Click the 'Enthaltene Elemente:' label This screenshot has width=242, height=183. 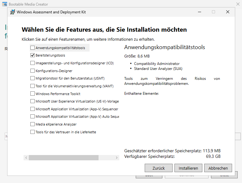[141, 94]
